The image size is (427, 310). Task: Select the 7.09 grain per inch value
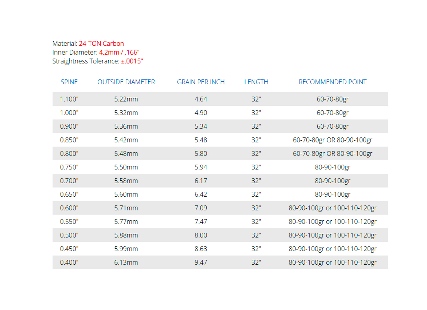(x=201, y=208)
